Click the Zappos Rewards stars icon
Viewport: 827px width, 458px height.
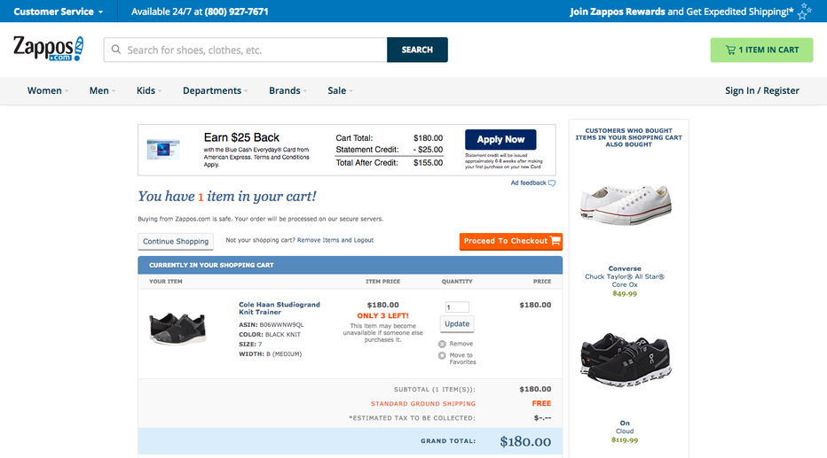[804, 11]
